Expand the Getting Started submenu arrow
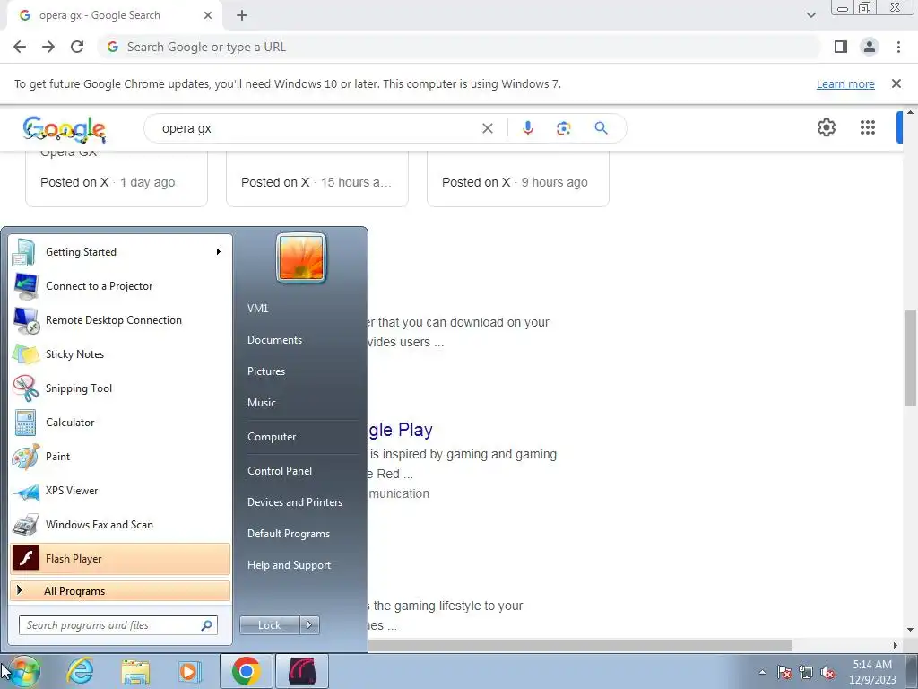This screenshot has height=689, width=918. point(219,252)
